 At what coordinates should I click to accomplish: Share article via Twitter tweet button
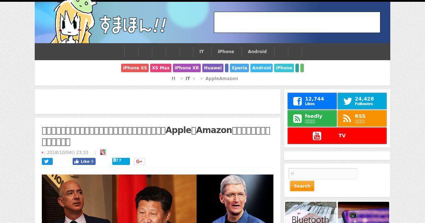(x=47, y=161)
